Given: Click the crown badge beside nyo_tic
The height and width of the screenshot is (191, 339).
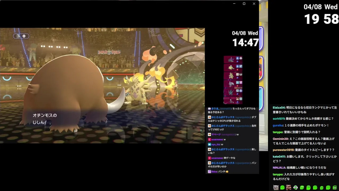Looking at the screenshot, I should [x=209, y=145].
